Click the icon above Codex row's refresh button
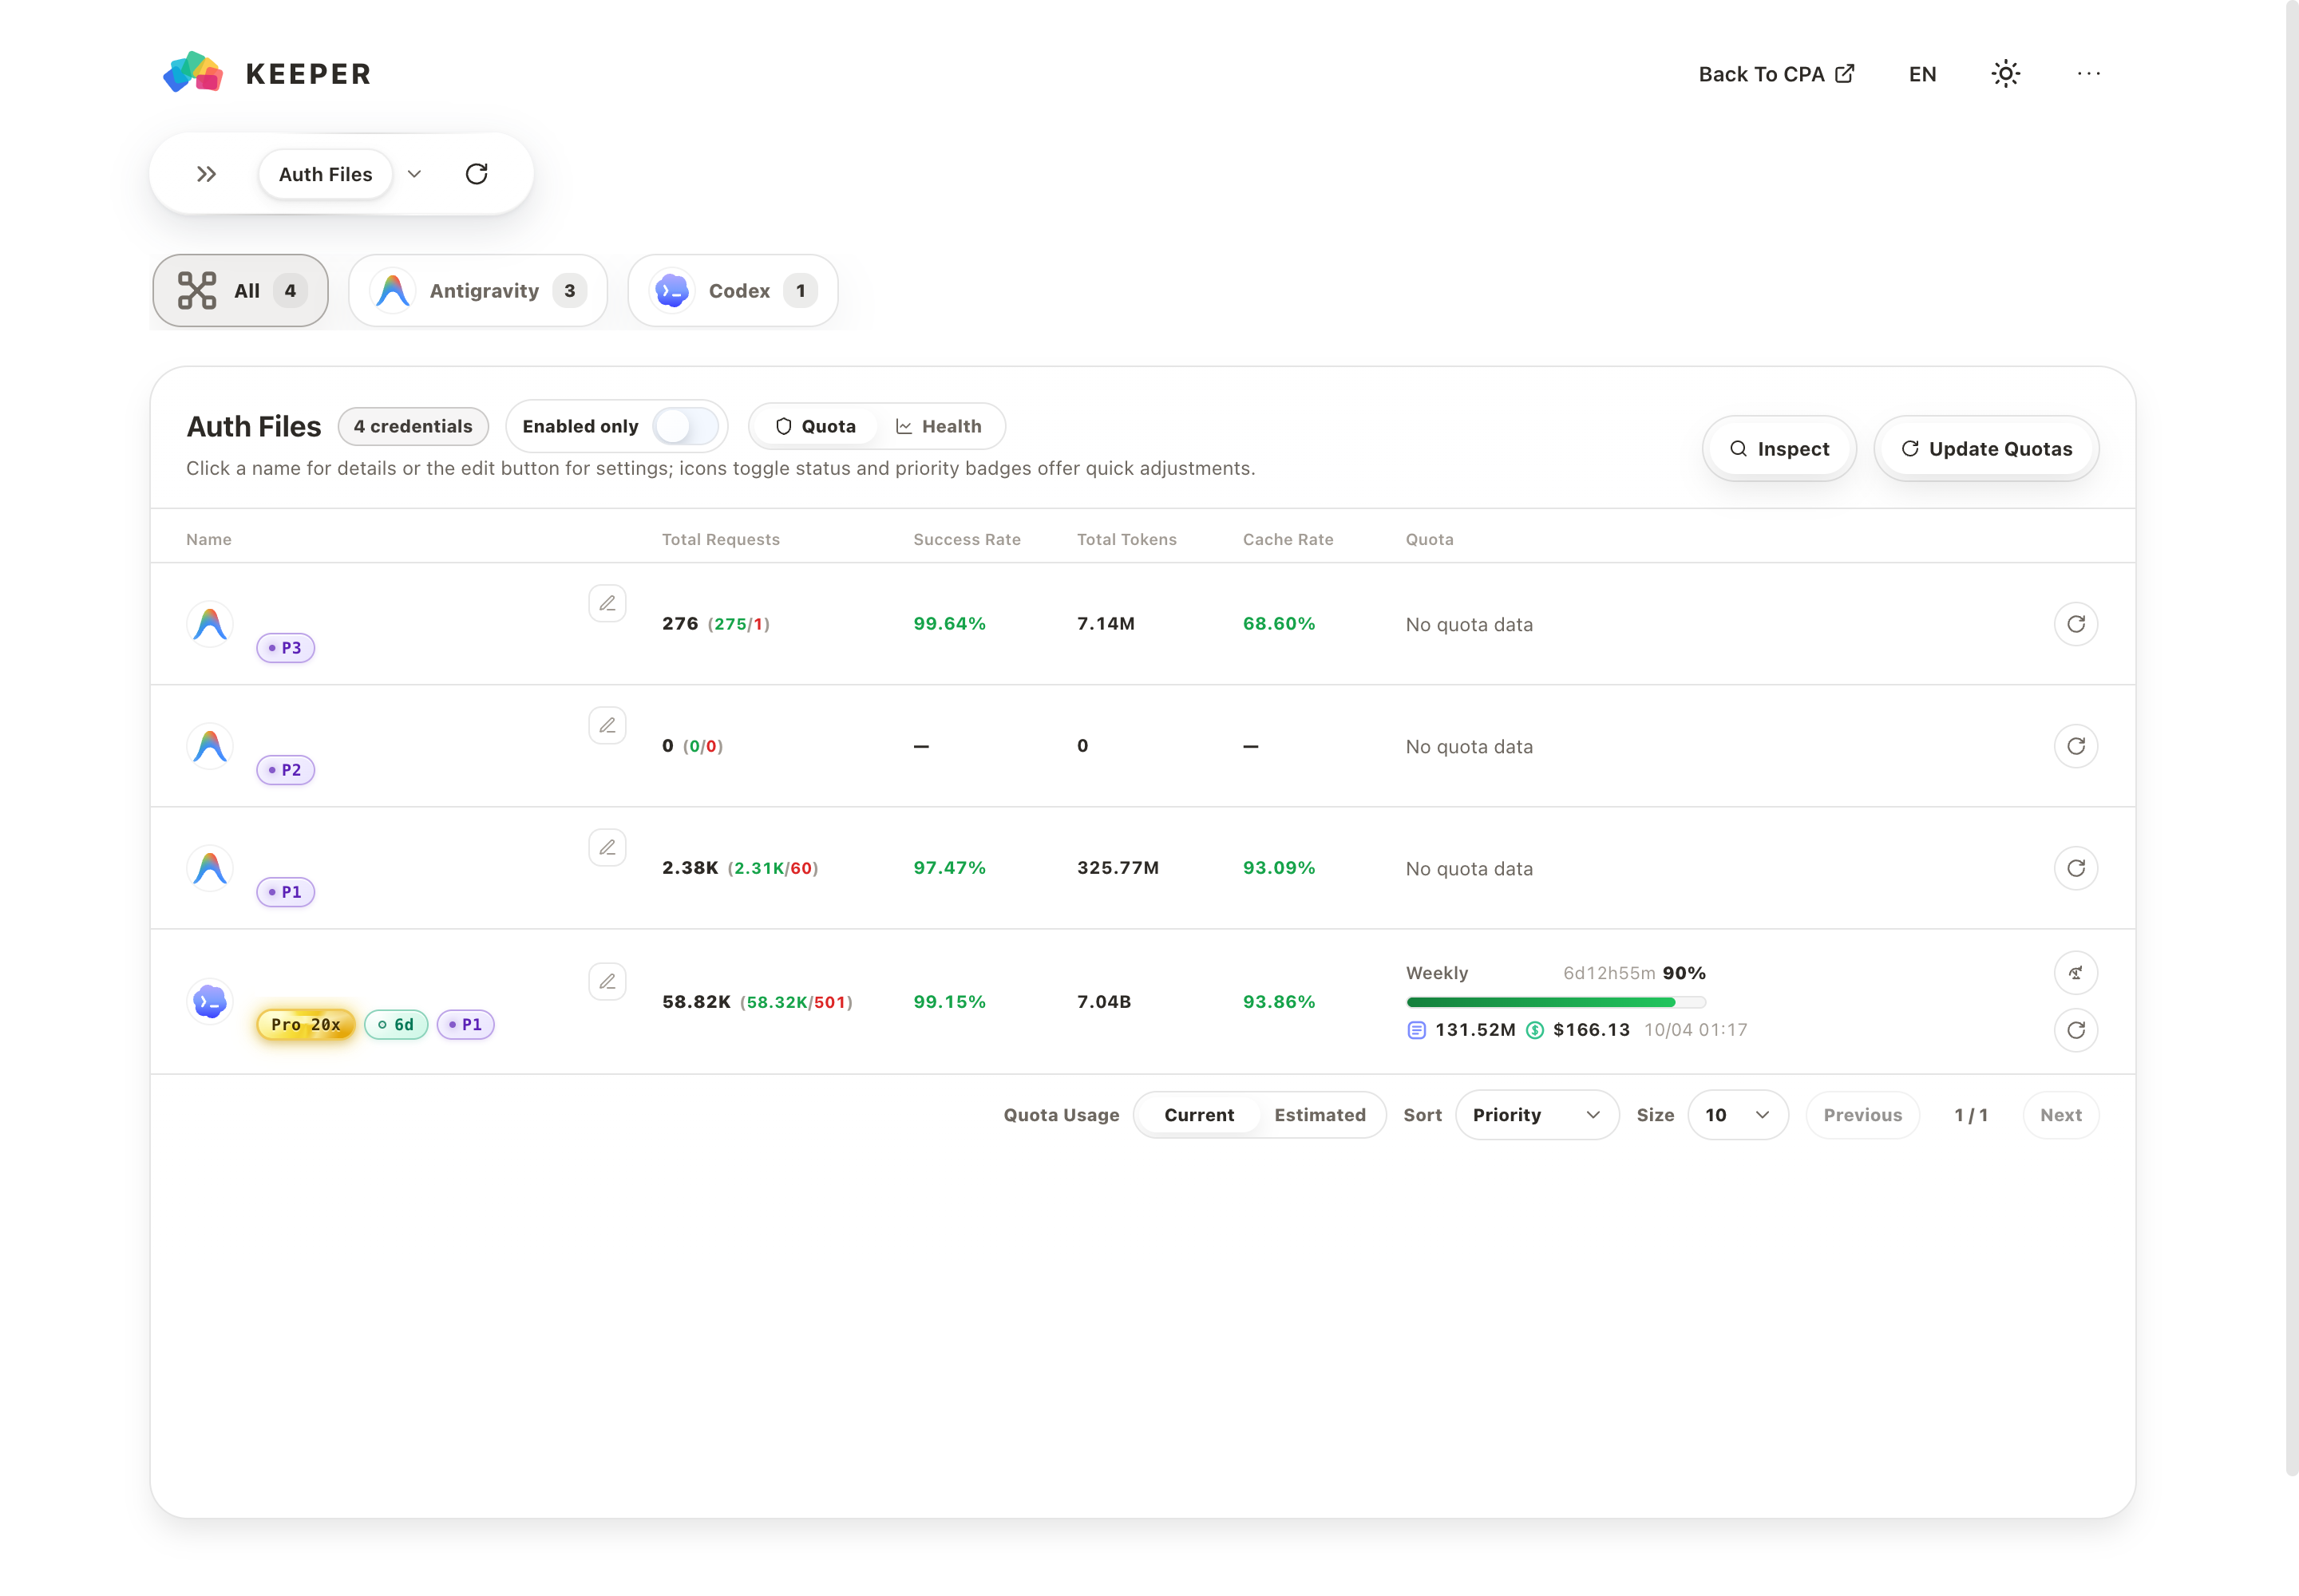Viewport: 2299px width, 1596px height. pyautogui.click(x=2076, y=973)
